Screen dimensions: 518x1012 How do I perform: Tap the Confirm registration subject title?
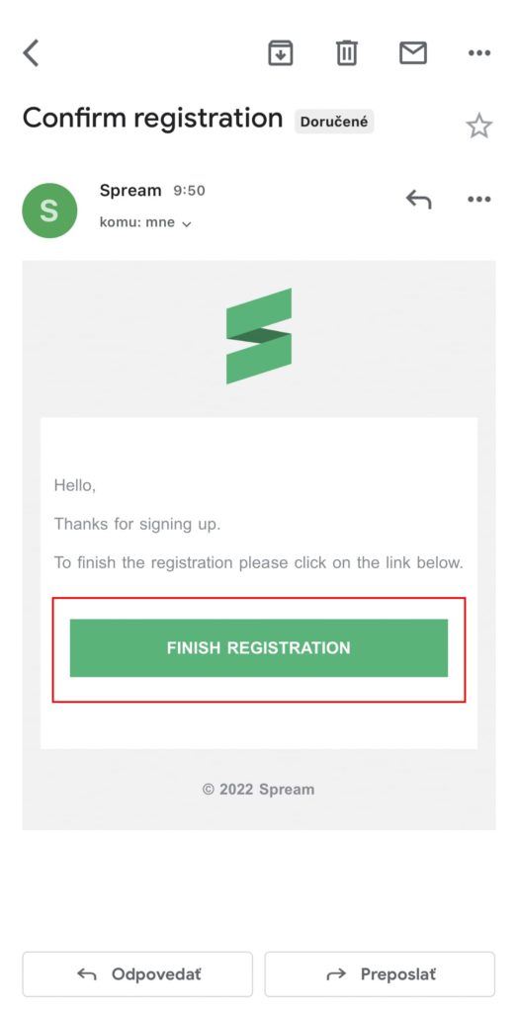tap(153, 119)
